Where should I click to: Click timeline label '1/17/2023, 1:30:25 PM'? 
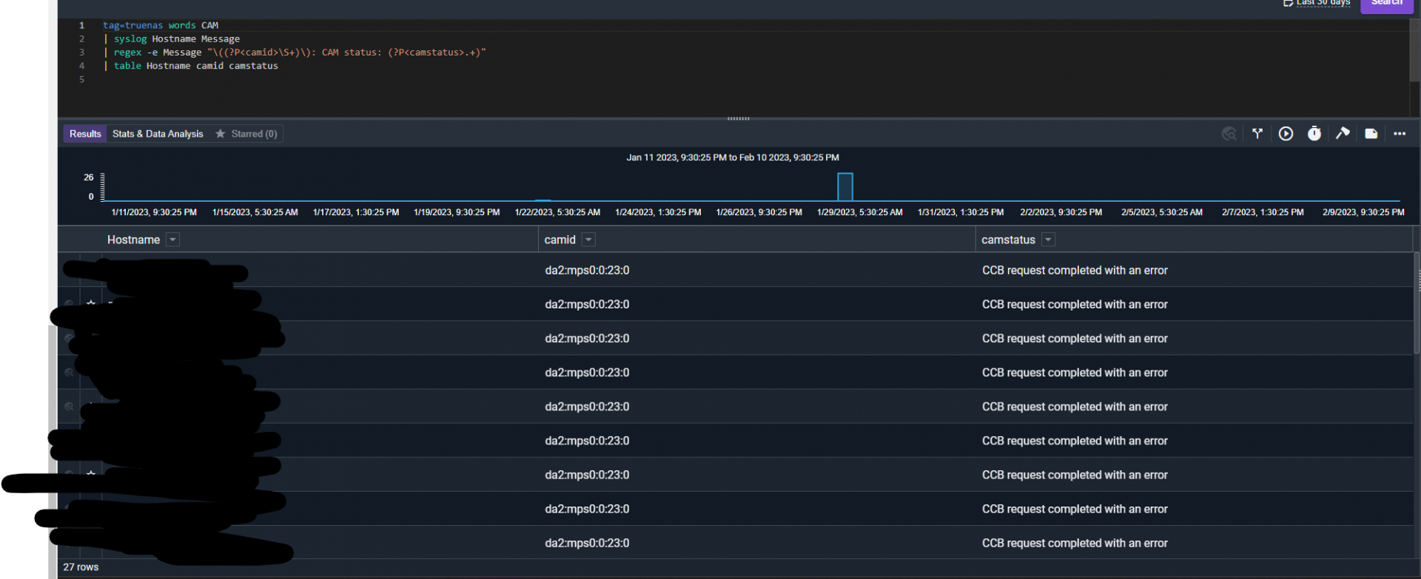pos(356,212)
